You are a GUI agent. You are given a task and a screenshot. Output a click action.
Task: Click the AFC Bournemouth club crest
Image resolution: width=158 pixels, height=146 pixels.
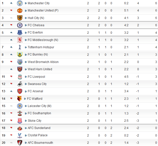click(20, 143)
